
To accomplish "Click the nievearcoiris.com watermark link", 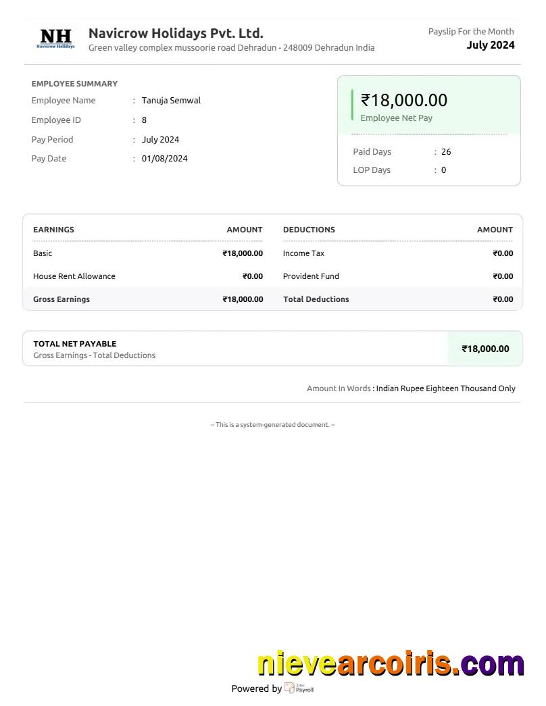I will [x=391, y=664].
